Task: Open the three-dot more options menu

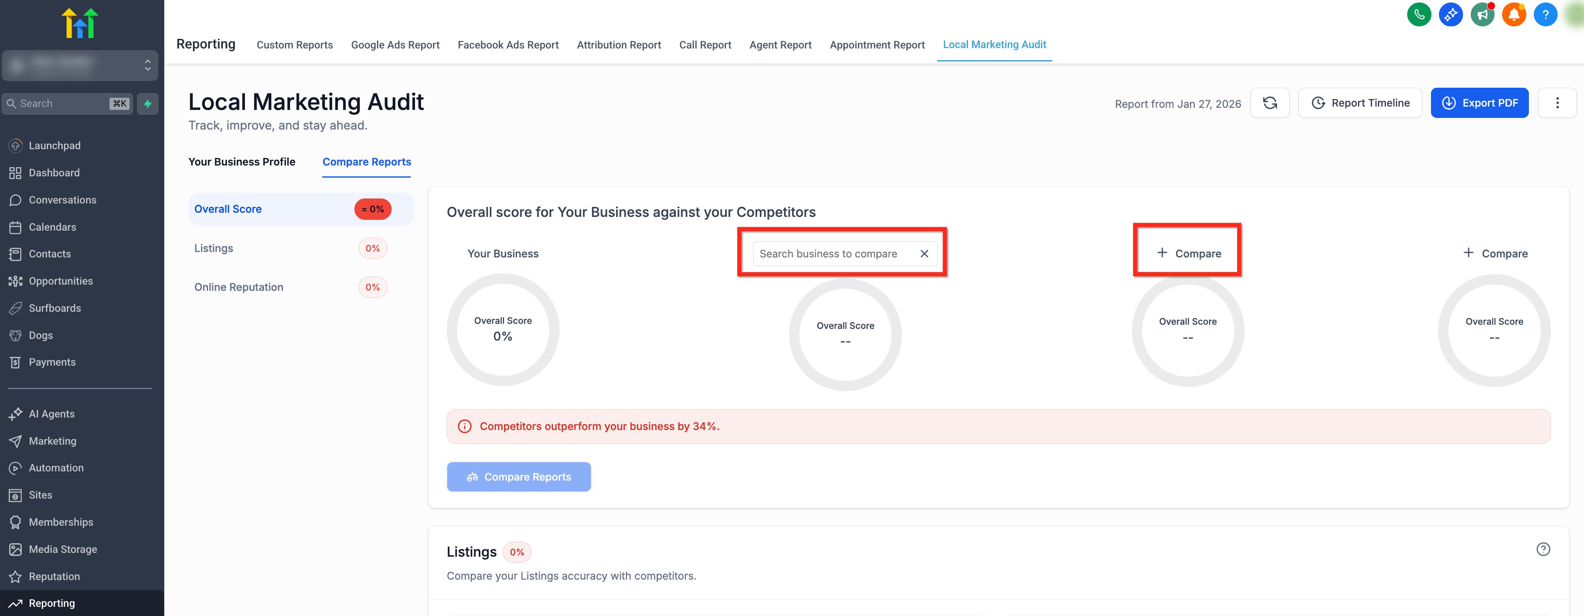Action: pyautogui.click(x=1557, y=103)
